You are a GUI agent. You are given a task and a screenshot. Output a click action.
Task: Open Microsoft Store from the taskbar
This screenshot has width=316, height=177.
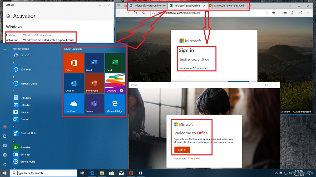pos(111,173)
